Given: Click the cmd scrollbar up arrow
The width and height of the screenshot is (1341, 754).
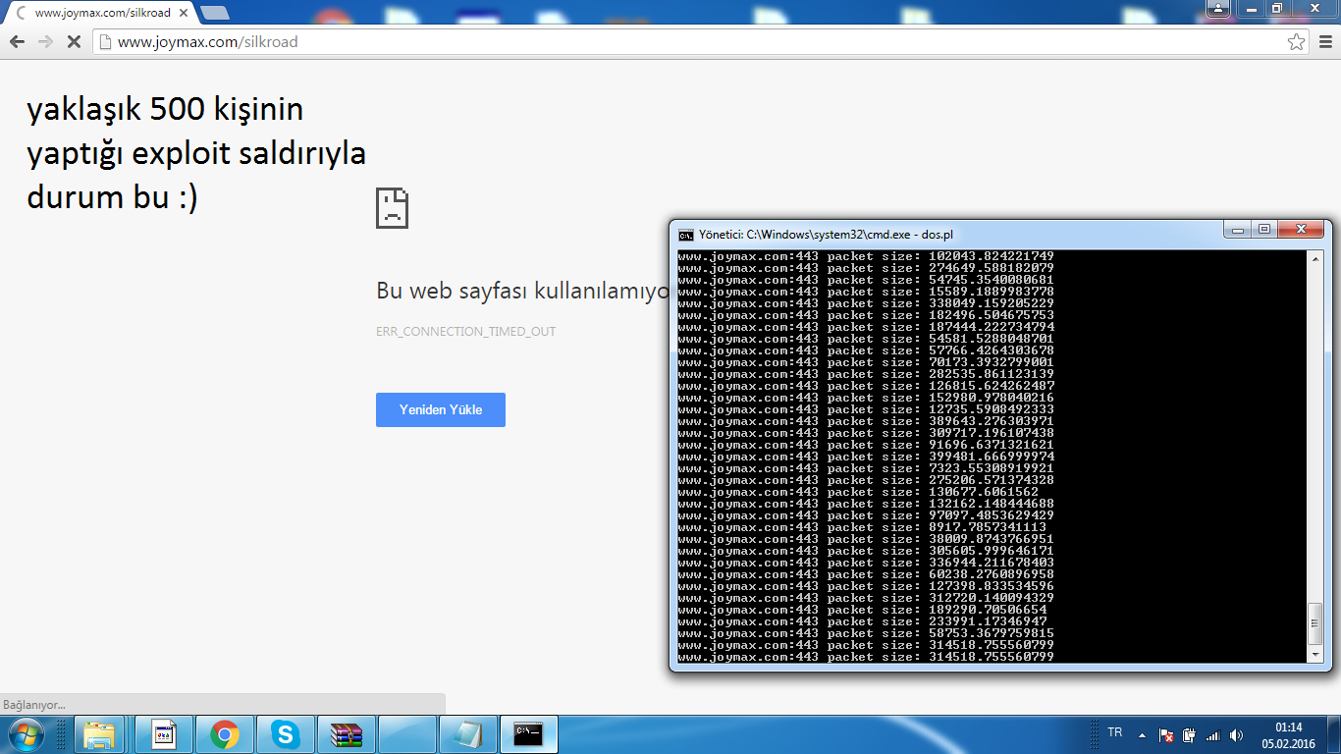Looking at the screenshot, I should pos(1315,258).
